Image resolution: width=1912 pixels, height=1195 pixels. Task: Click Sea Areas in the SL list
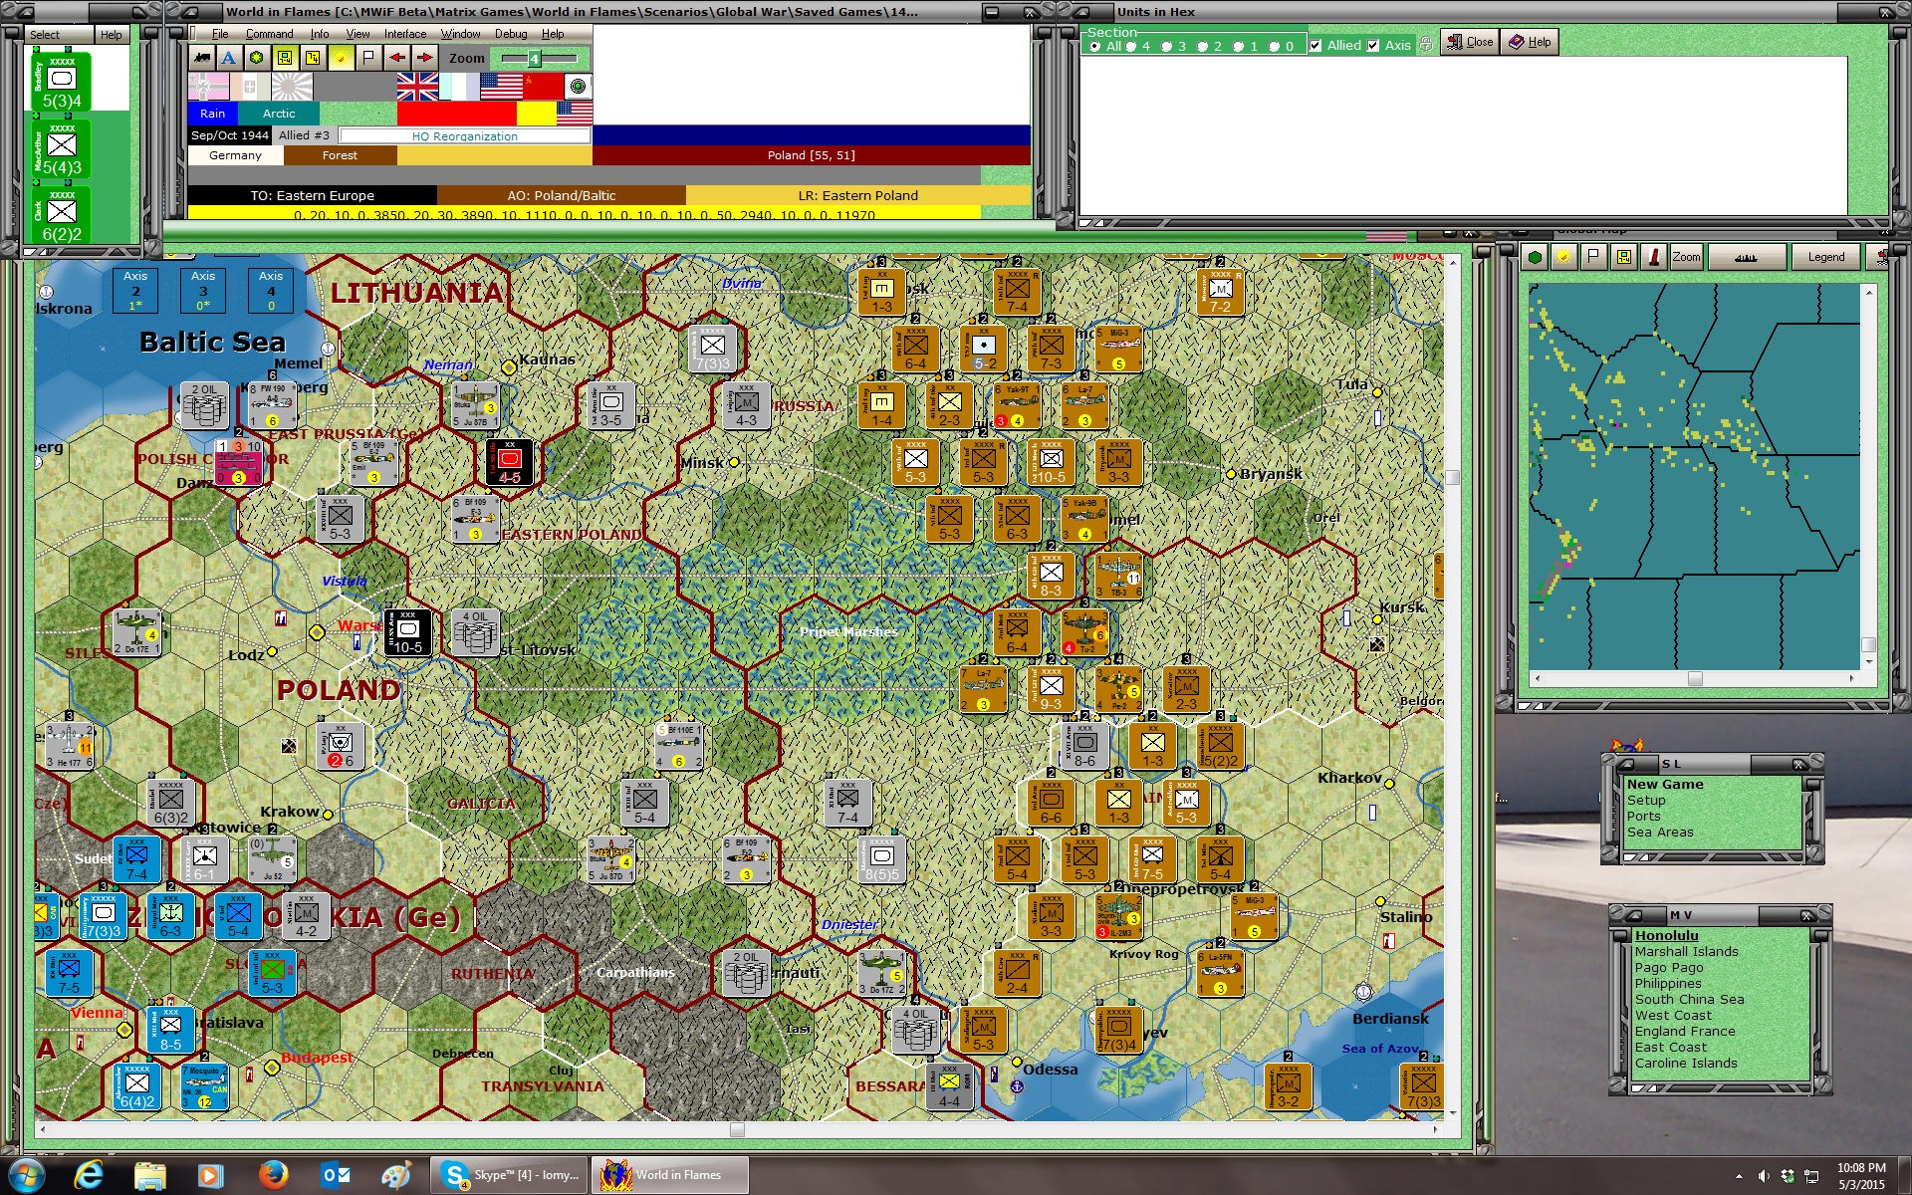click(1659, 832)
